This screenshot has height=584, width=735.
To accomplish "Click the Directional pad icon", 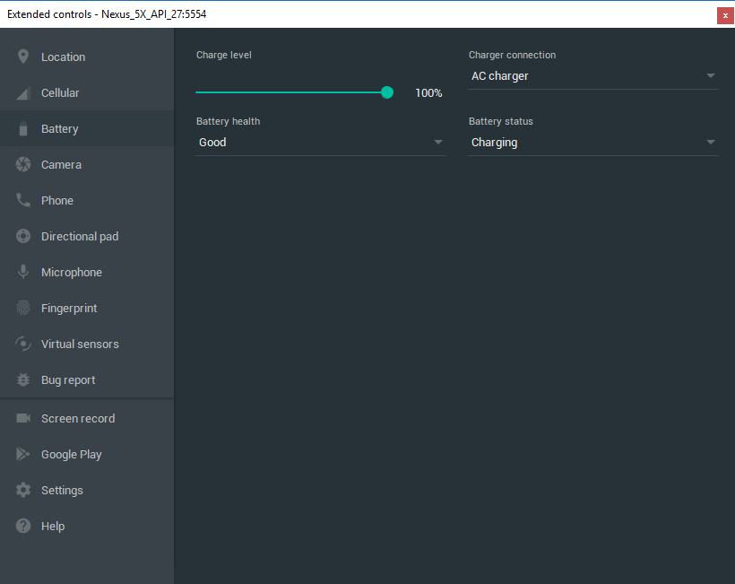I will pos(23,236).
